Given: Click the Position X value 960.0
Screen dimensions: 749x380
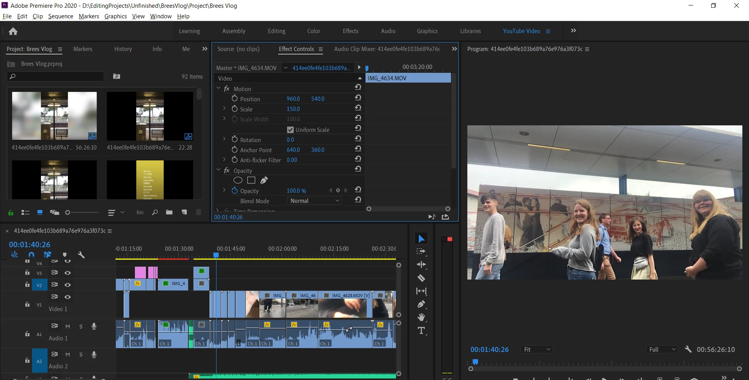Looking at the screenshot, I should [x=293, y=99].
